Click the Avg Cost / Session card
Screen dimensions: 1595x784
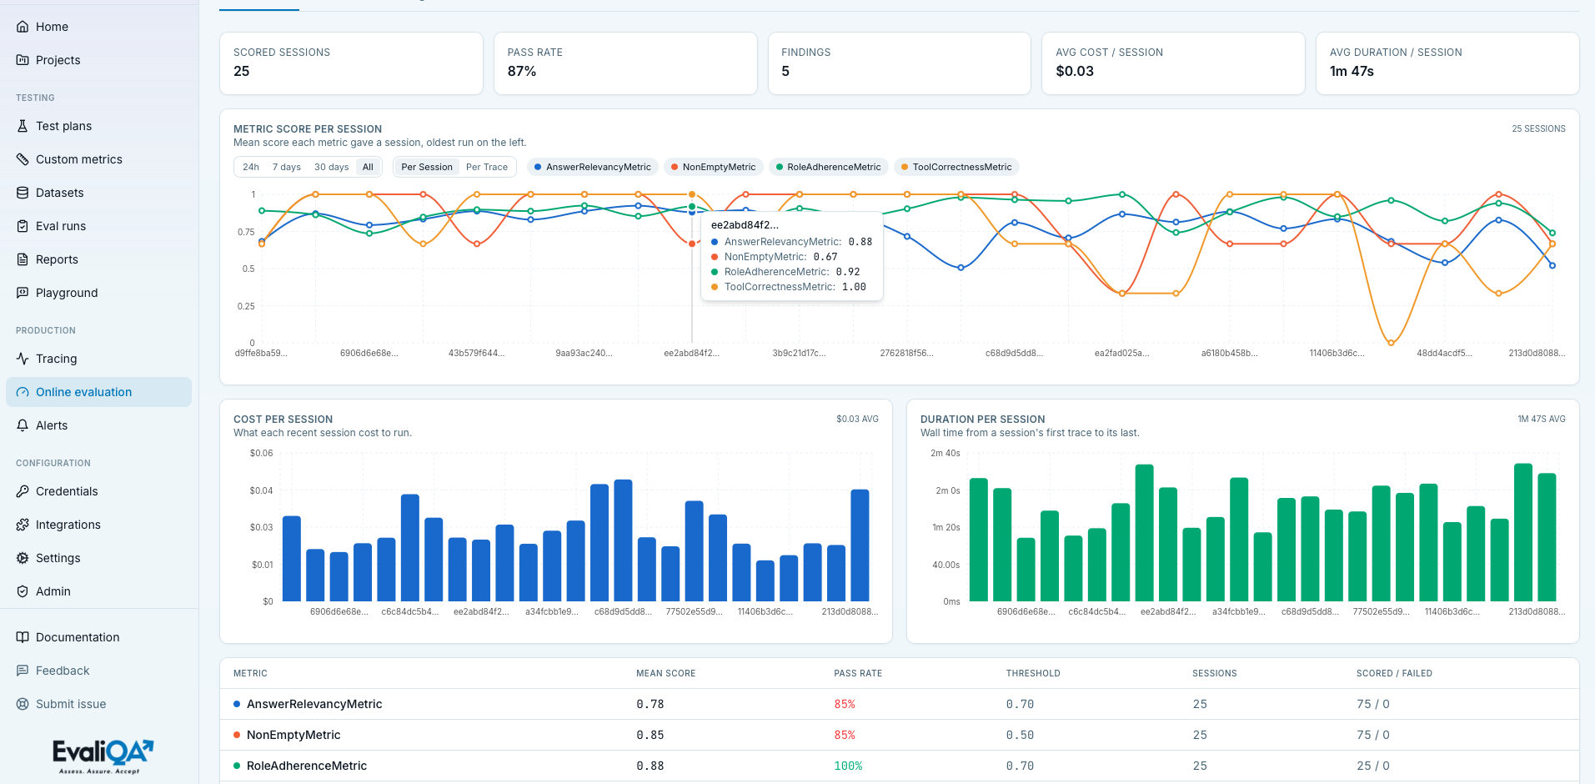[1173, 63]
